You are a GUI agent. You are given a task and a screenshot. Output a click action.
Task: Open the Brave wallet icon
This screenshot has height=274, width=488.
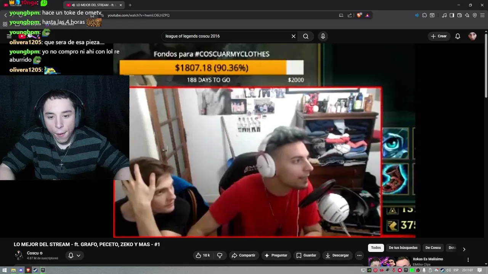459,15
